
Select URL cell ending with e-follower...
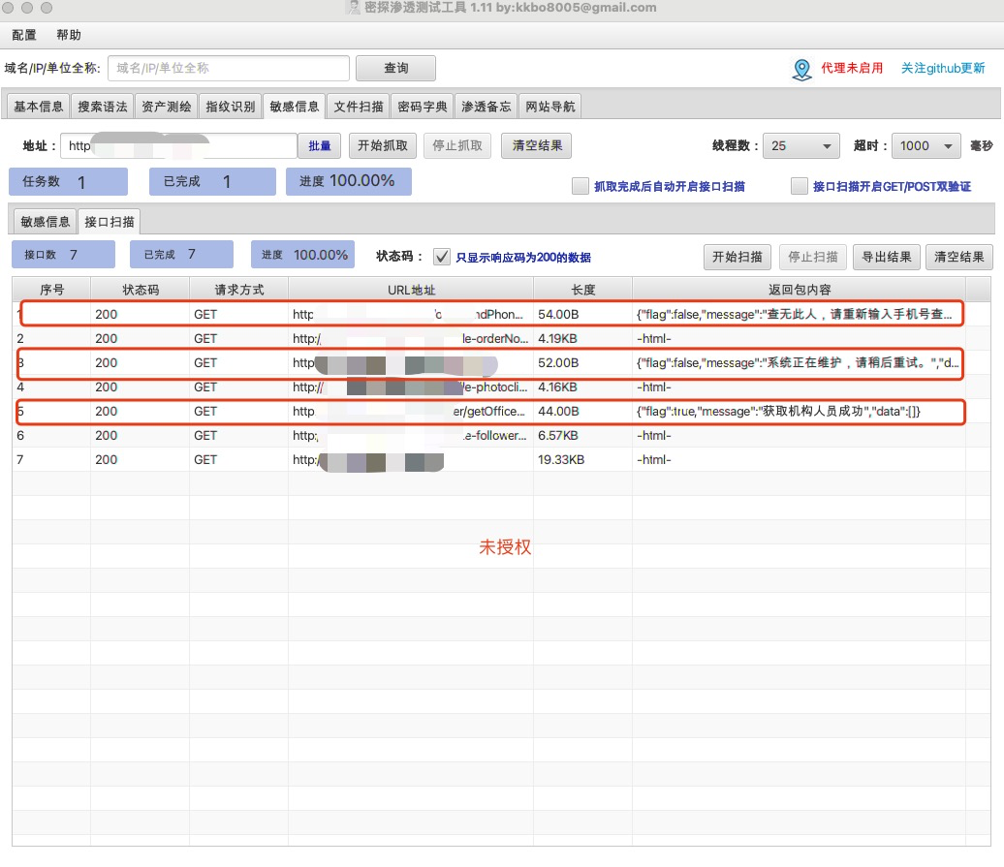[x=411, y=436]
